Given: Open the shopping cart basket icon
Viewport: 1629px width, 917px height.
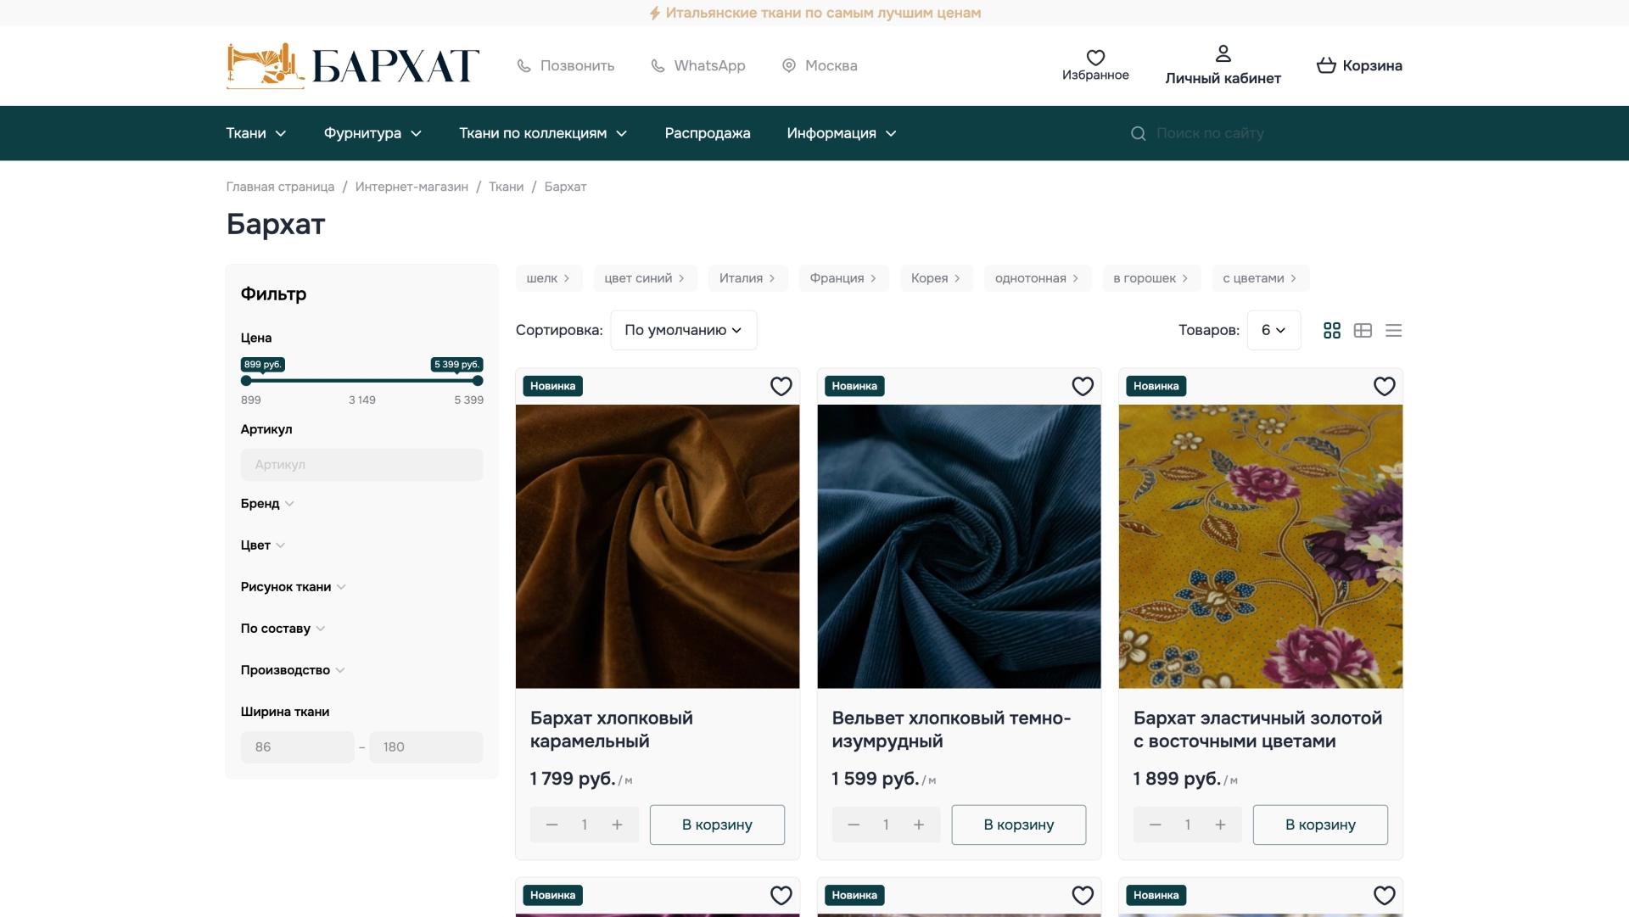Looking at the screenshot, I should pos(1326,65).
